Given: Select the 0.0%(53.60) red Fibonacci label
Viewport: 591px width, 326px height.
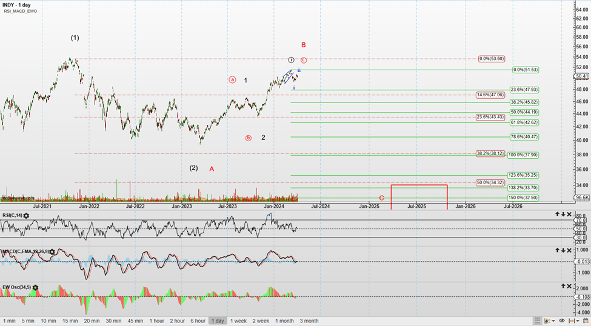Looking at the screenshot, I should coord(492,59).
